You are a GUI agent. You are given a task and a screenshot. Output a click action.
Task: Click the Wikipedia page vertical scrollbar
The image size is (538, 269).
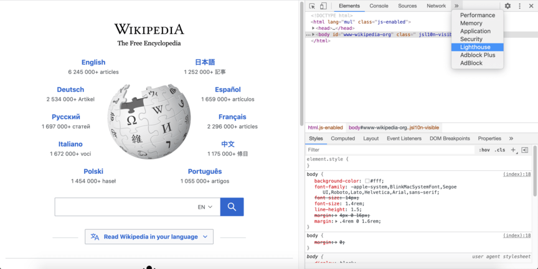point(302,63)
